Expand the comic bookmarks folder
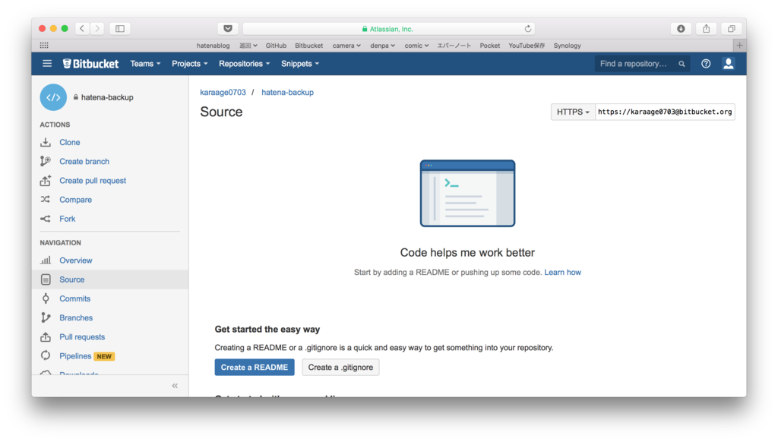 point(416,46)
